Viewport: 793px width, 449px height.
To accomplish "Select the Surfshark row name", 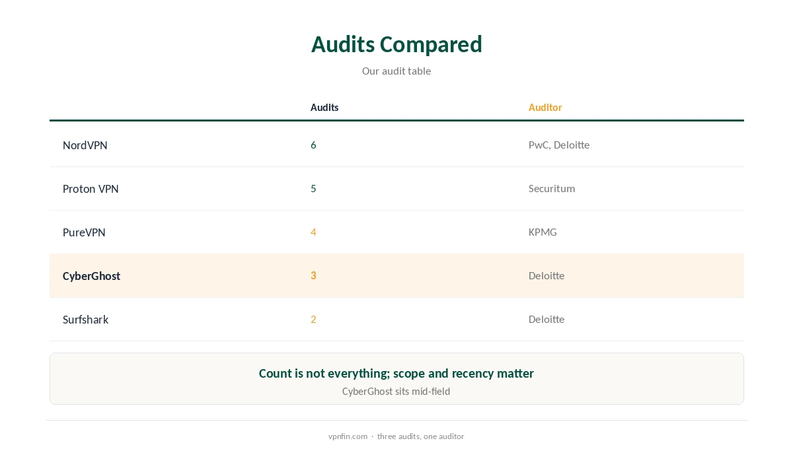I will click(x=86, y=320).
